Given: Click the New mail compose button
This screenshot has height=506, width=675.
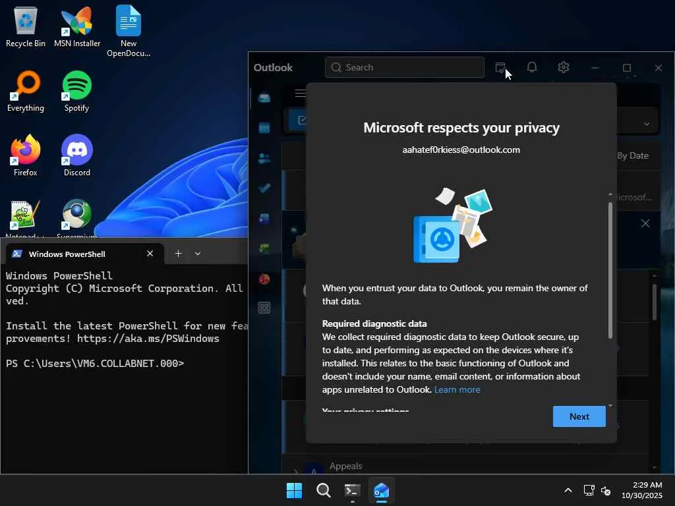Looking at the screenshot, I should pyautogui.click(x=298, y=120).
